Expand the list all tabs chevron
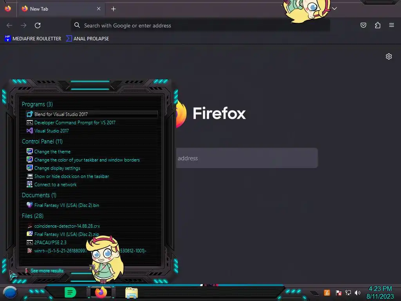Image resolution: width=401 pixels, height=301 pixels. [334, 9]
